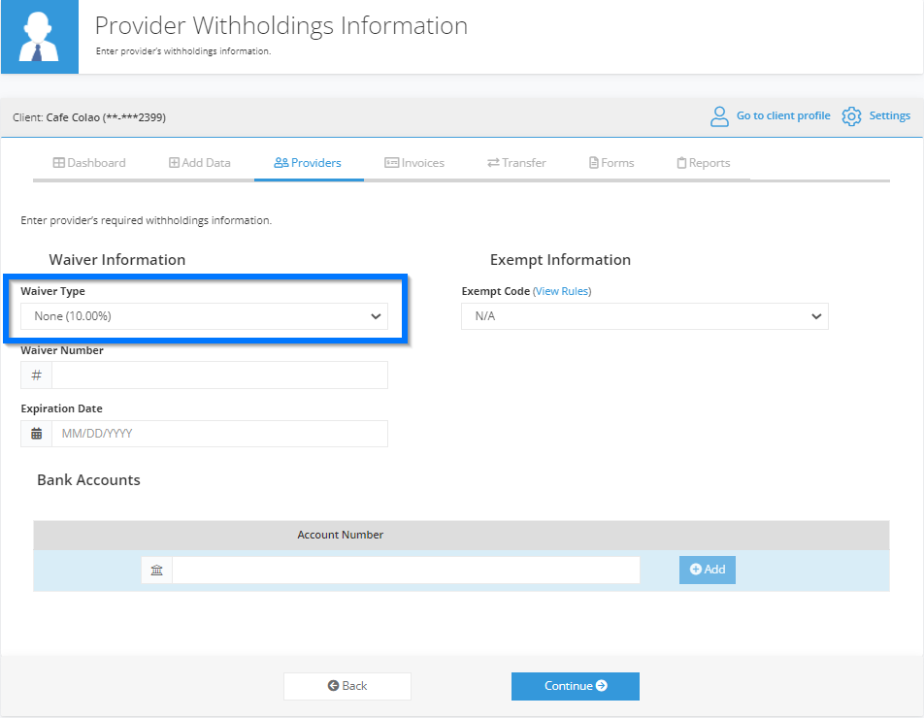Click the bank building icon
The image size is (924, 718).
(x=157, y=571)
